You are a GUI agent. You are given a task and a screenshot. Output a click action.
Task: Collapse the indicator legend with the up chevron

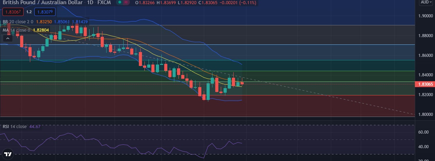7,39
